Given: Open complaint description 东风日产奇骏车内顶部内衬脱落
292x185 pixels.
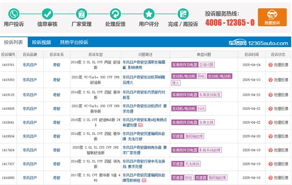Looking at the screenshot, I should [x=144, y=95].
